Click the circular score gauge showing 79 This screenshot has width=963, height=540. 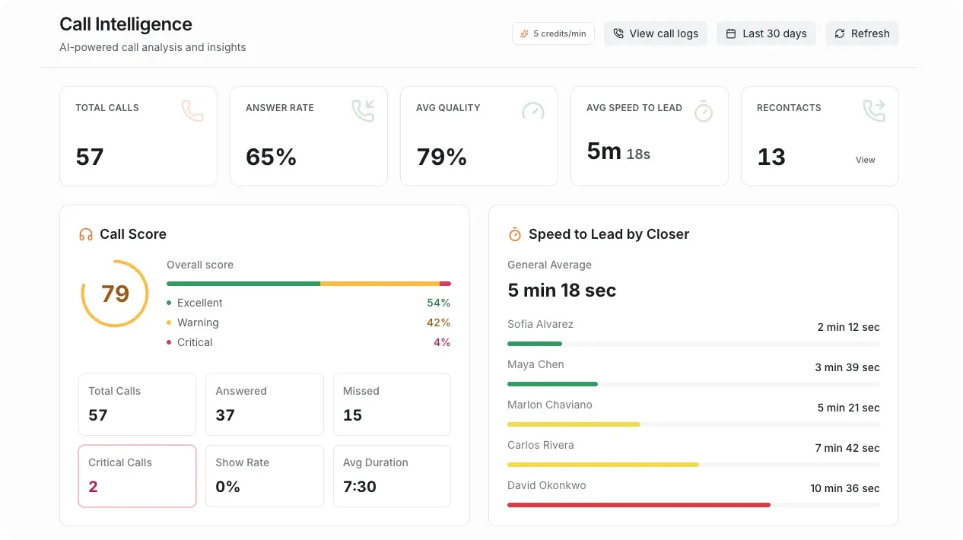pyautogui.click(x=115, y=294)
